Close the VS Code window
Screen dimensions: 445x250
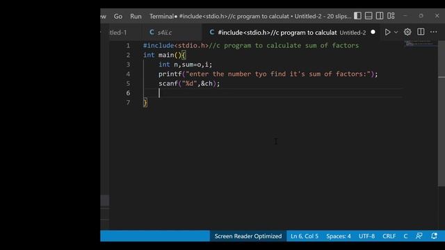[x=437, y=16]
